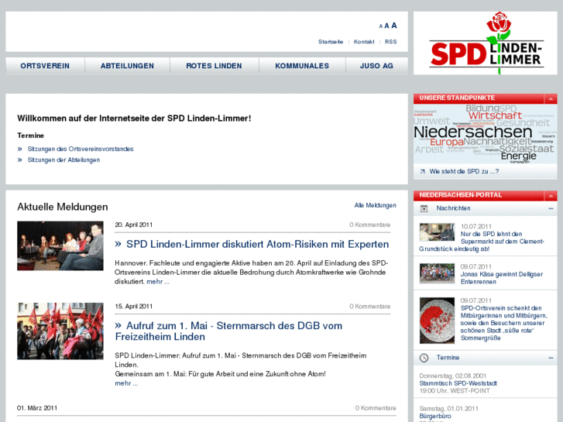Read mehr of the 1. Mai article
The height and width of the screenshot is (422, 563).
(x=126, y=383)
